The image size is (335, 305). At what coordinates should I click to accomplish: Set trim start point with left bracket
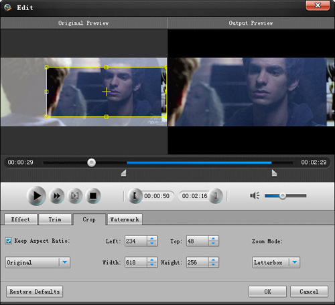(x=135, y=196)
